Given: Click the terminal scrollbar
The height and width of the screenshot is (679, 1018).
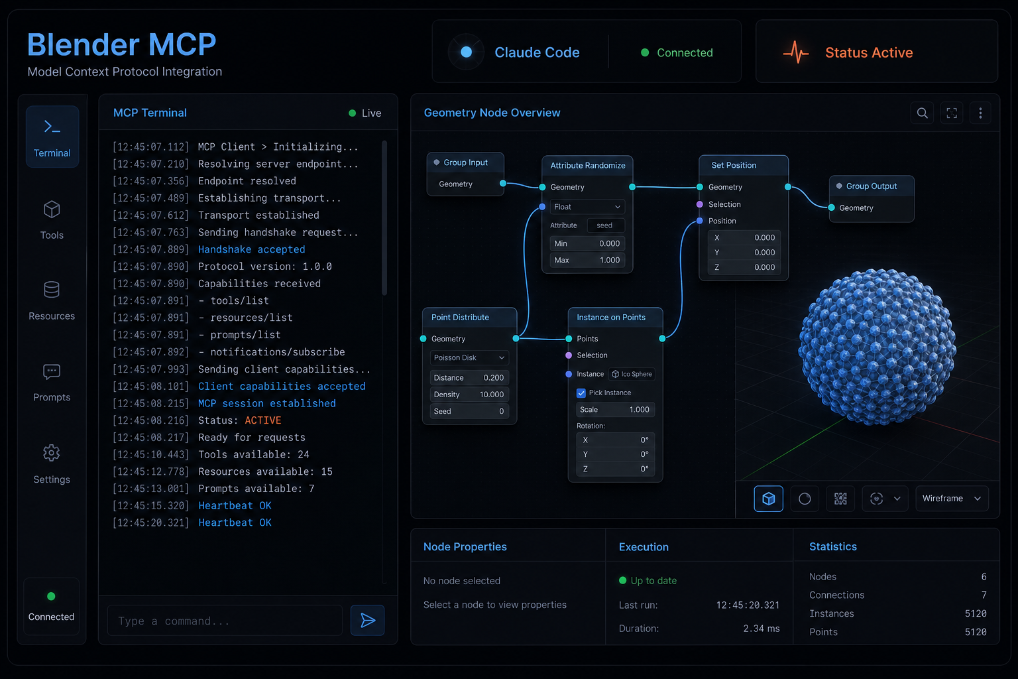Looking at the screenshot, I should pos(384,217).
